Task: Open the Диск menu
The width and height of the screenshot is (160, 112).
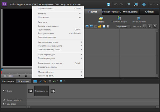Action: (57, 5)
